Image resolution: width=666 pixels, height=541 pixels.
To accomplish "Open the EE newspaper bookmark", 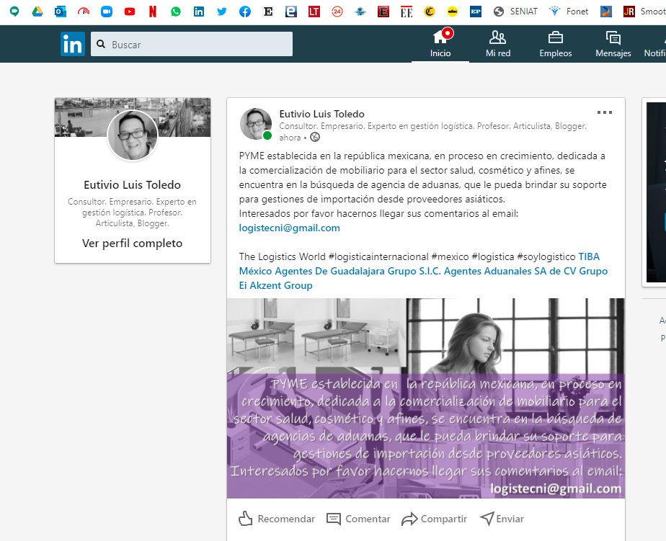I will (407, 12).
